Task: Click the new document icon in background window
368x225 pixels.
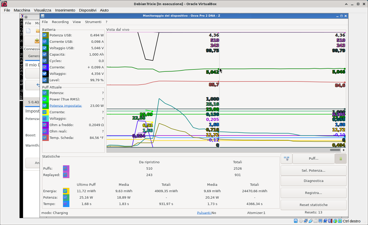Action: [28, 31]
